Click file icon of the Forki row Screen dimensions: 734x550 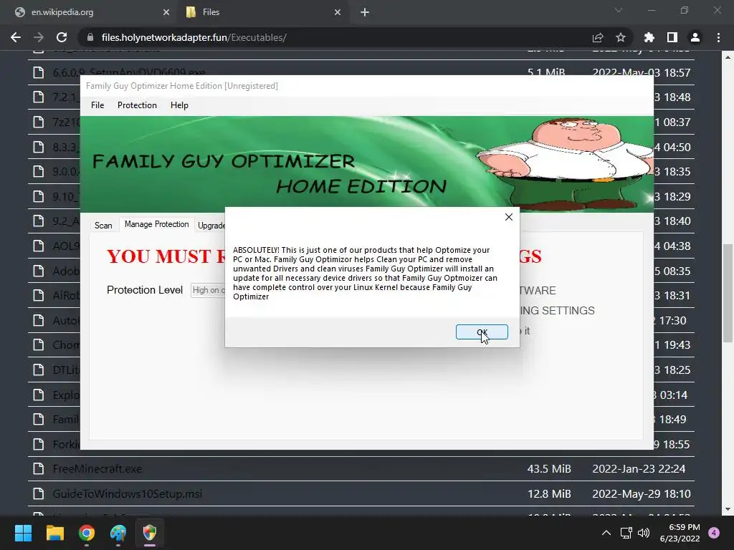coord(39,444)
